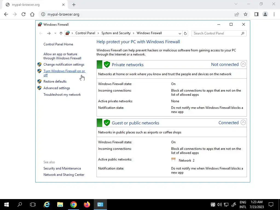
Task: Open the browser three-dot menu
Action: point(274,14)
